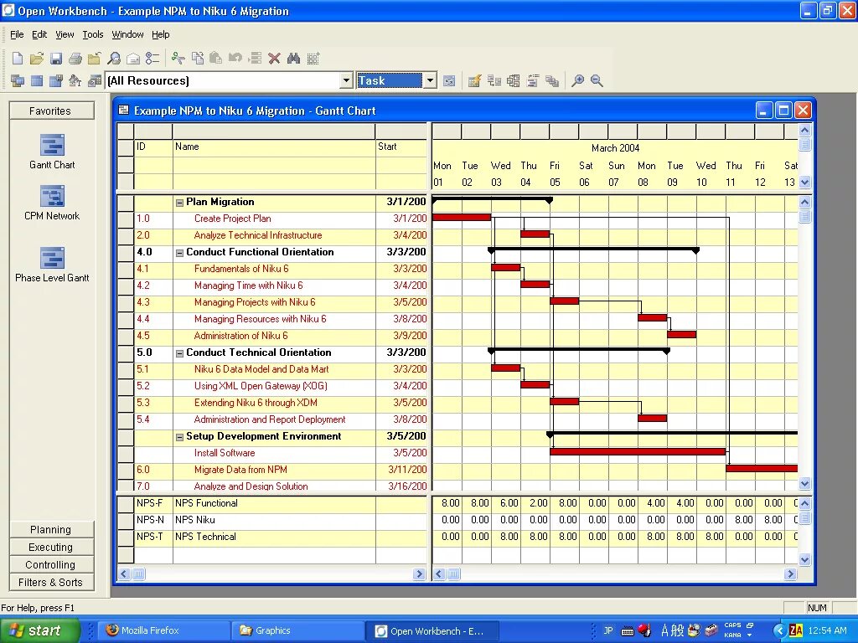Click the Paste clipboard icon

[216, 58]
